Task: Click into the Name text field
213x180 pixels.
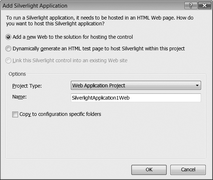Action: point(136,98)
